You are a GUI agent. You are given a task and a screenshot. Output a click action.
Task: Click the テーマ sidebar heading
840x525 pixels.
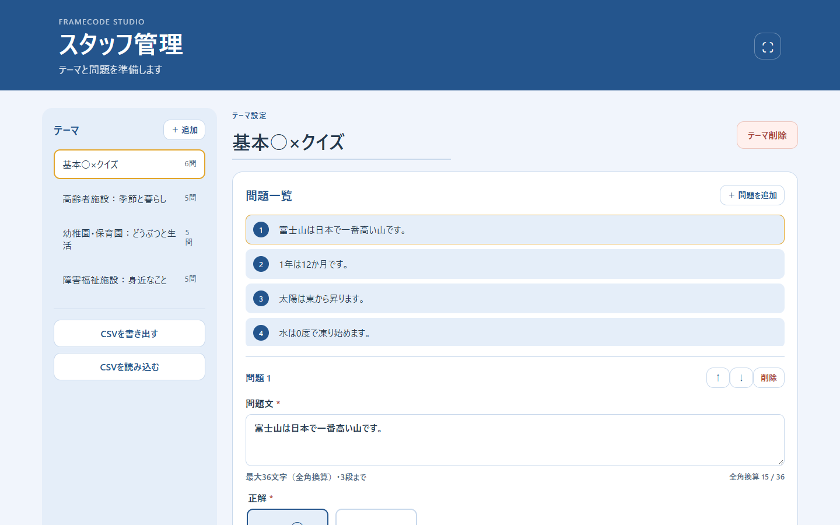click(x=66, y=130)
